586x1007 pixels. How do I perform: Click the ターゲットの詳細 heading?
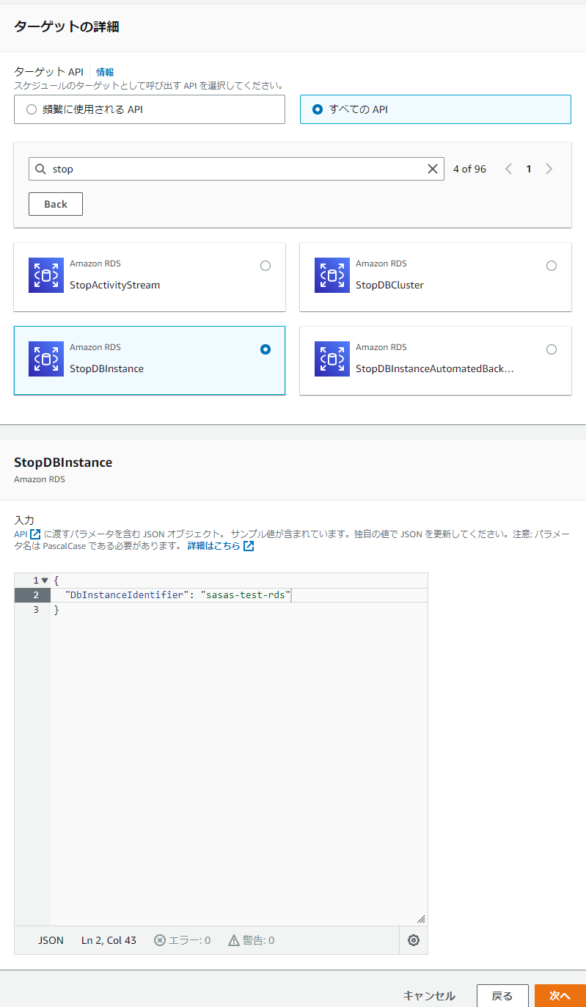(x=67, y=27)
